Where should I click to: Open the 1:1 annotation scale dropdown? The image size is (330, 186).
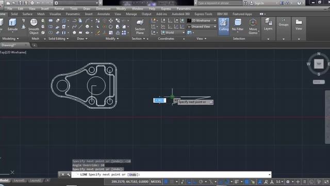(x=279, y=181)
